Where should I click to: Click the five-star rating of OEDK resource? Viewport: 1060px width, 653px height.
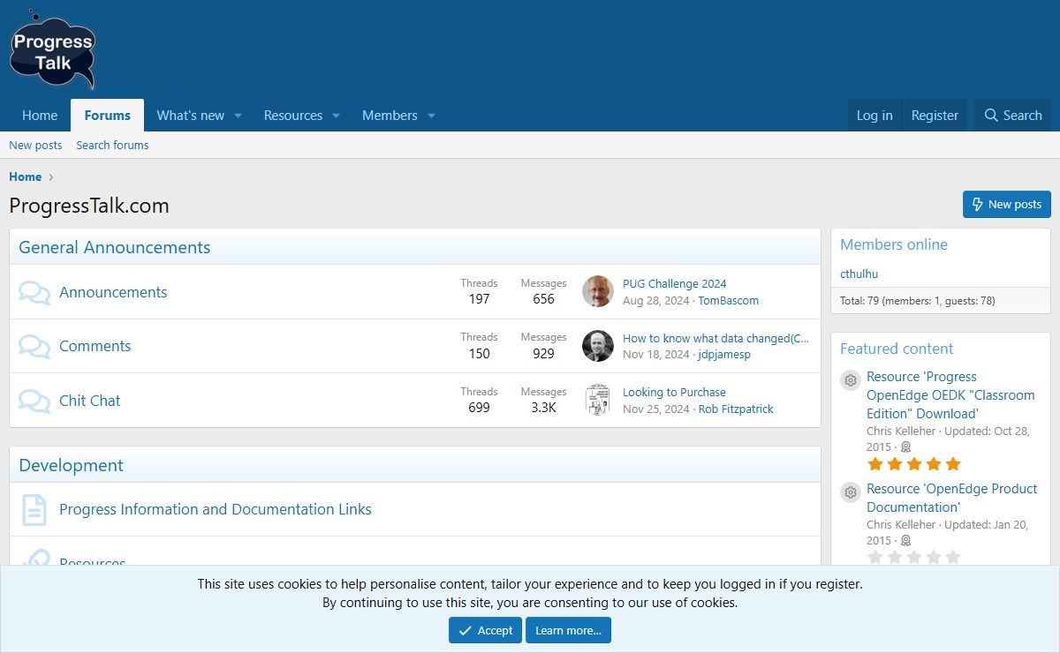point(913,464)
